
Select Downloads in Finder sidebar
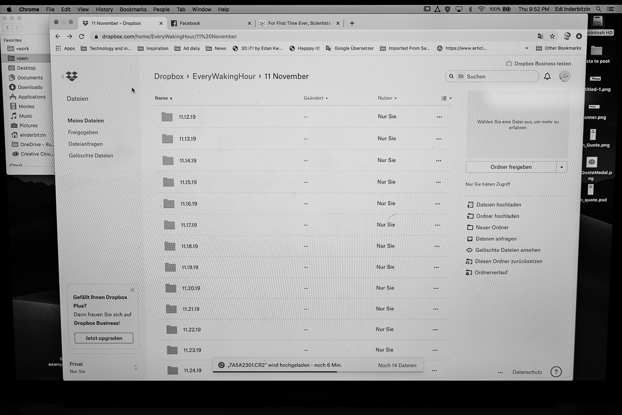(30, 87)
